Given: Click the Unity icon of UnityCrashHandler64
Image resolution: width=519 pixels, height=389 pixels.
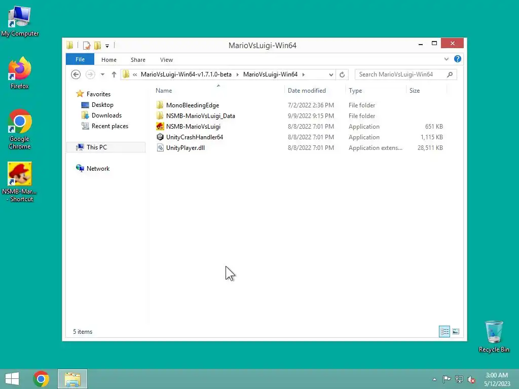Looking at the screenshot, I should point(160,137).
